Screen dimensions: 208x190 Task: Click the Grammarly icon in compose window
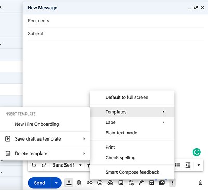pyautogui.click(x=197, y=152)
